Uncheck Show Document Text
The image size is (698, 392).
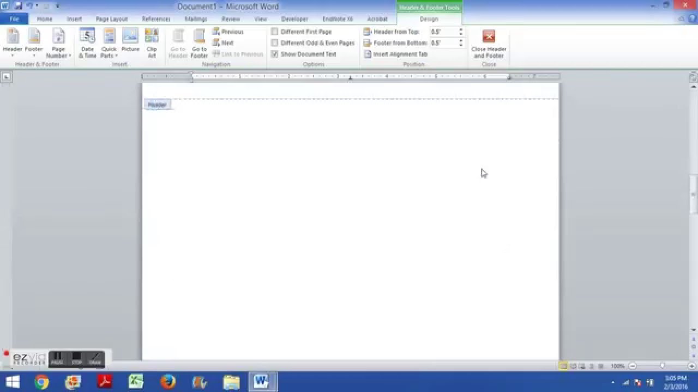coord(304,54)
